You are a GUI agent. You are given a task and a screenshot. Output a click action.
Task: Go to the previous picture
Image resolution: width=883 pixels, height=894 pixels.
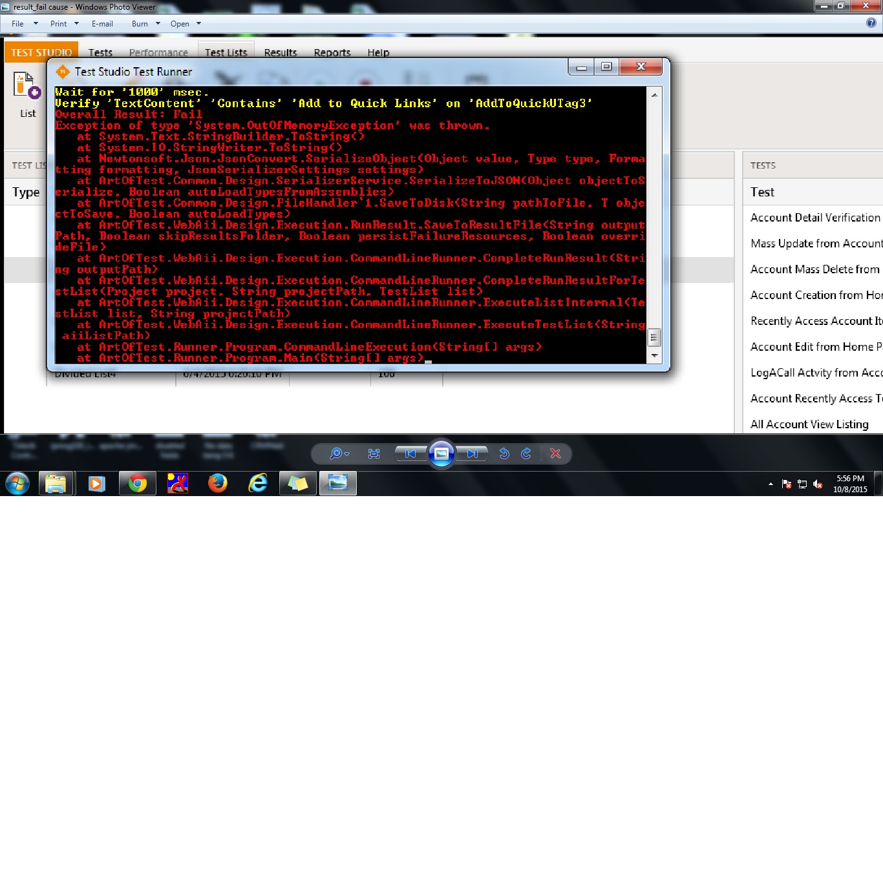coord(410,454)
